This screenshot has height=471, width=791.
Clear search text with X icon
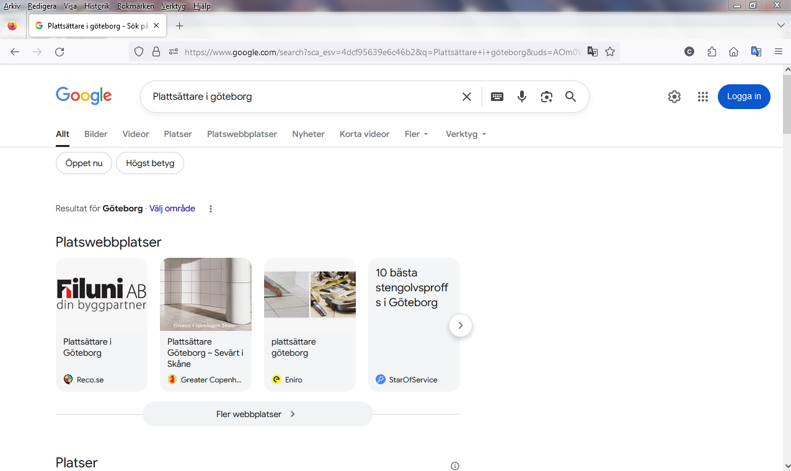coord(467,97)
